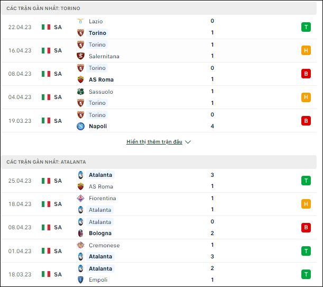The width and height of the screenshot is (323, 287).
Task: Expand more matches via the chevron arrow
Action: pyautogui.click(x=188, y=142)
